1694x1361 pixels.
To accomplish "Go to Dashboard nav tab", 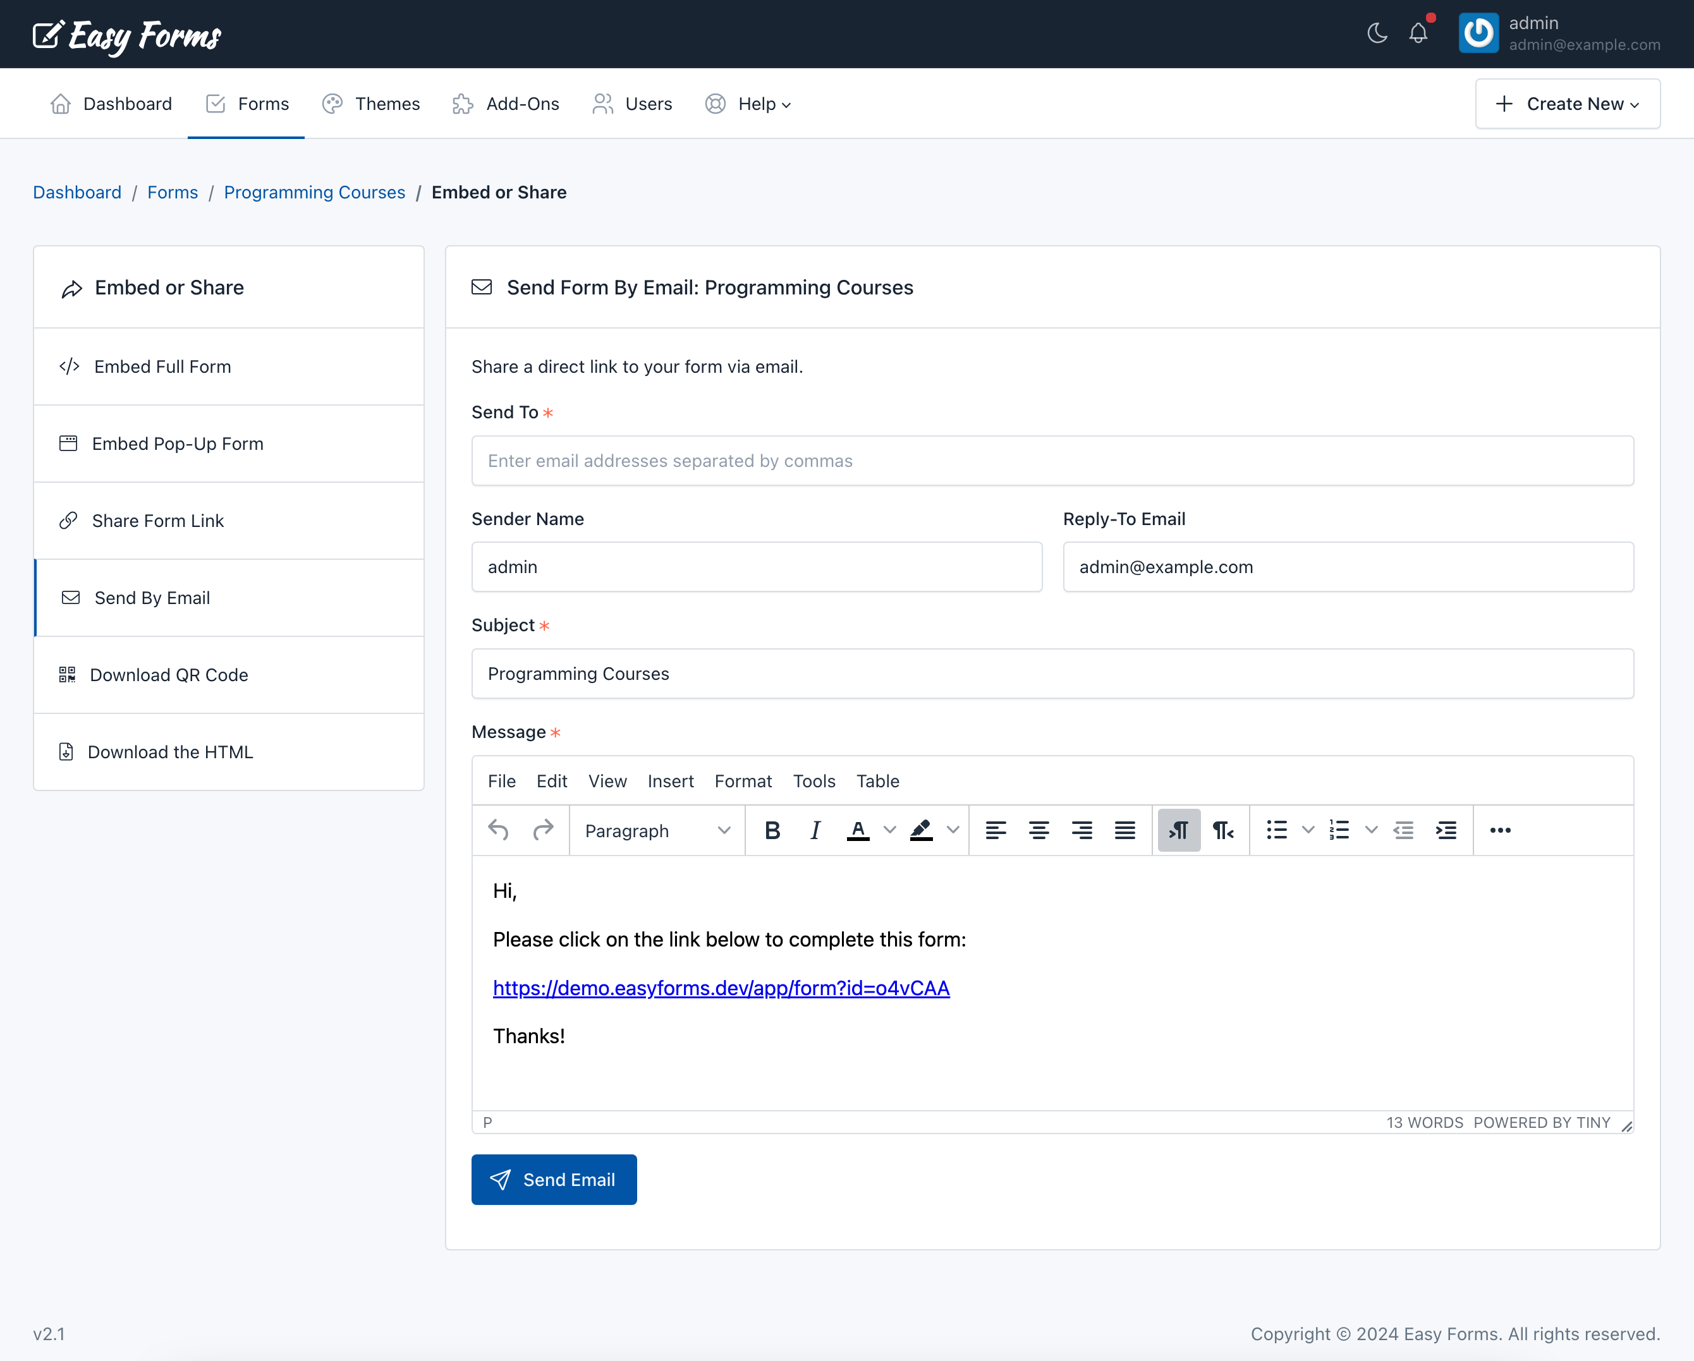I will (x=110, y=104).
